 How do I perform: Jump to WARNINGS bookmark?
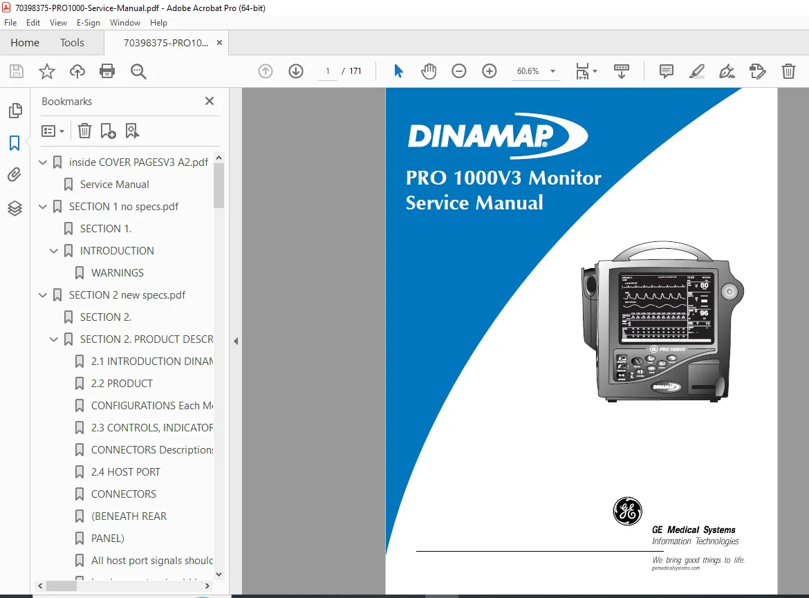pos(117,273)
